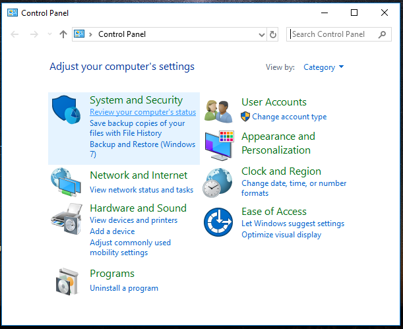Open the Hardware and Sound printer icon
This screenshot has width=403, height=329.
[67, 219]
